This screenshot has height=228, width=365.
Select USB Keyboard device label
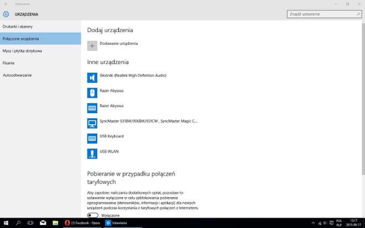pos(112,136)
